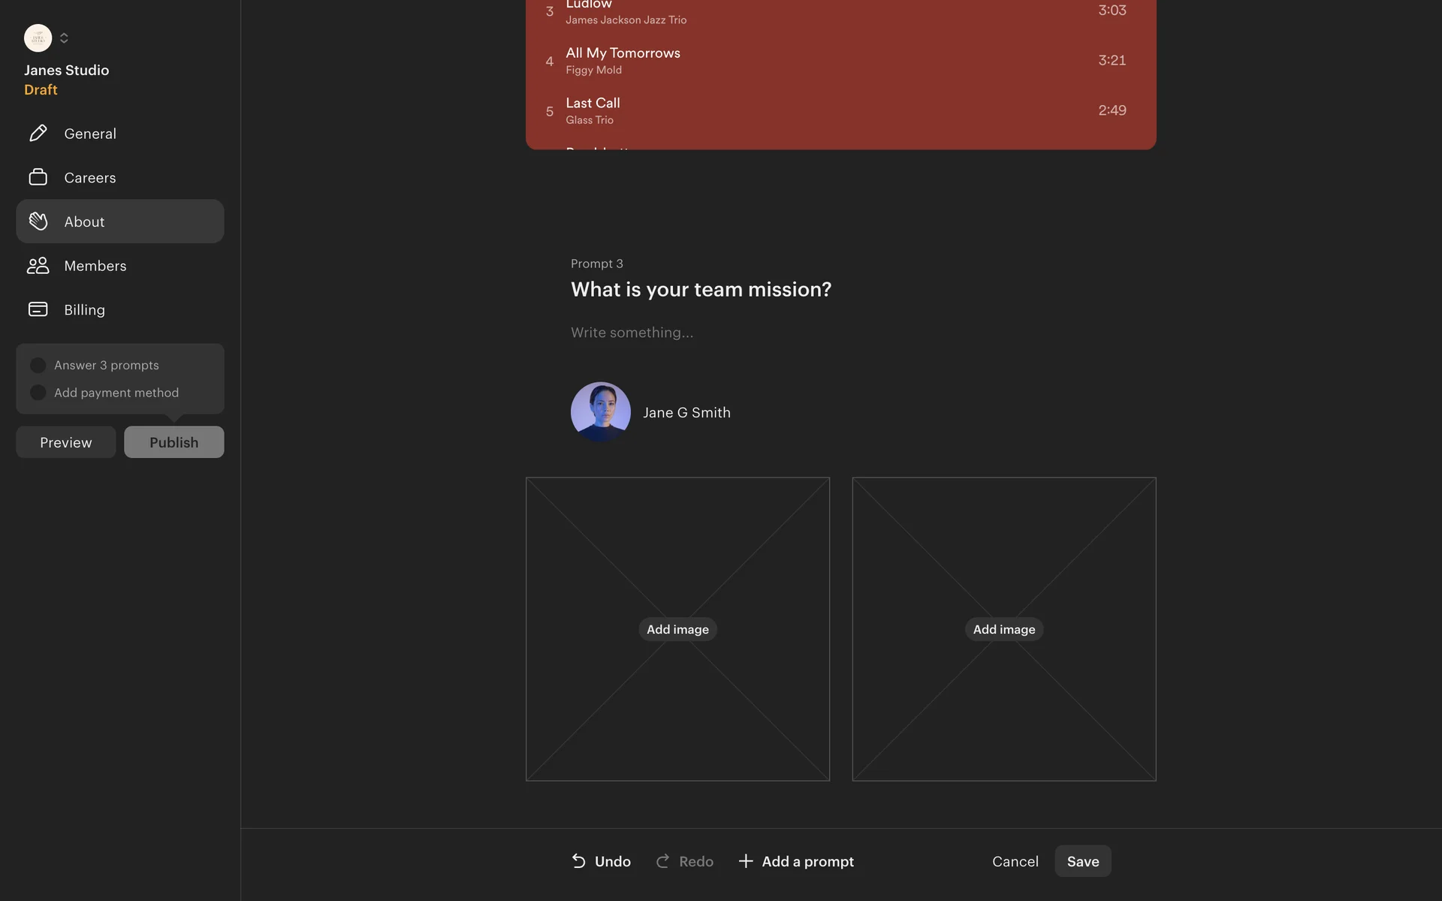Screen dimensions: 1442x901
Task: Toggle the Add payment method checklist circle
Action: [38, 393]
